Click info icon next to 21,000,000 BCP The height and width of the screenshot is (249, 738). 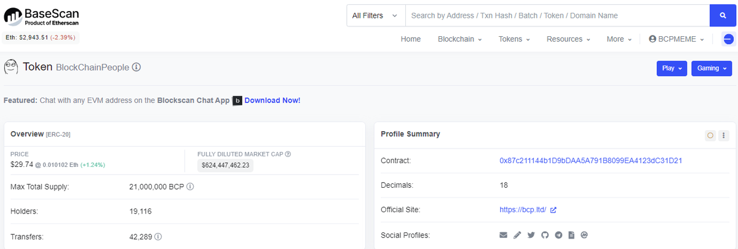[190, 186]
